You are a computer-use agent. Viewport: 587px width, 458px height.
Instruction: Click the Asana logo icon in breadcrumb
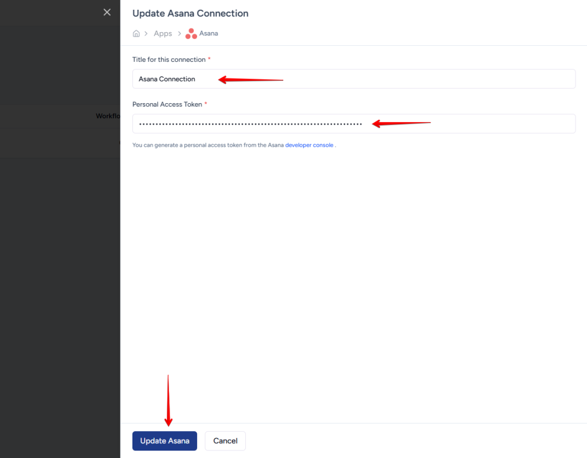191,34
